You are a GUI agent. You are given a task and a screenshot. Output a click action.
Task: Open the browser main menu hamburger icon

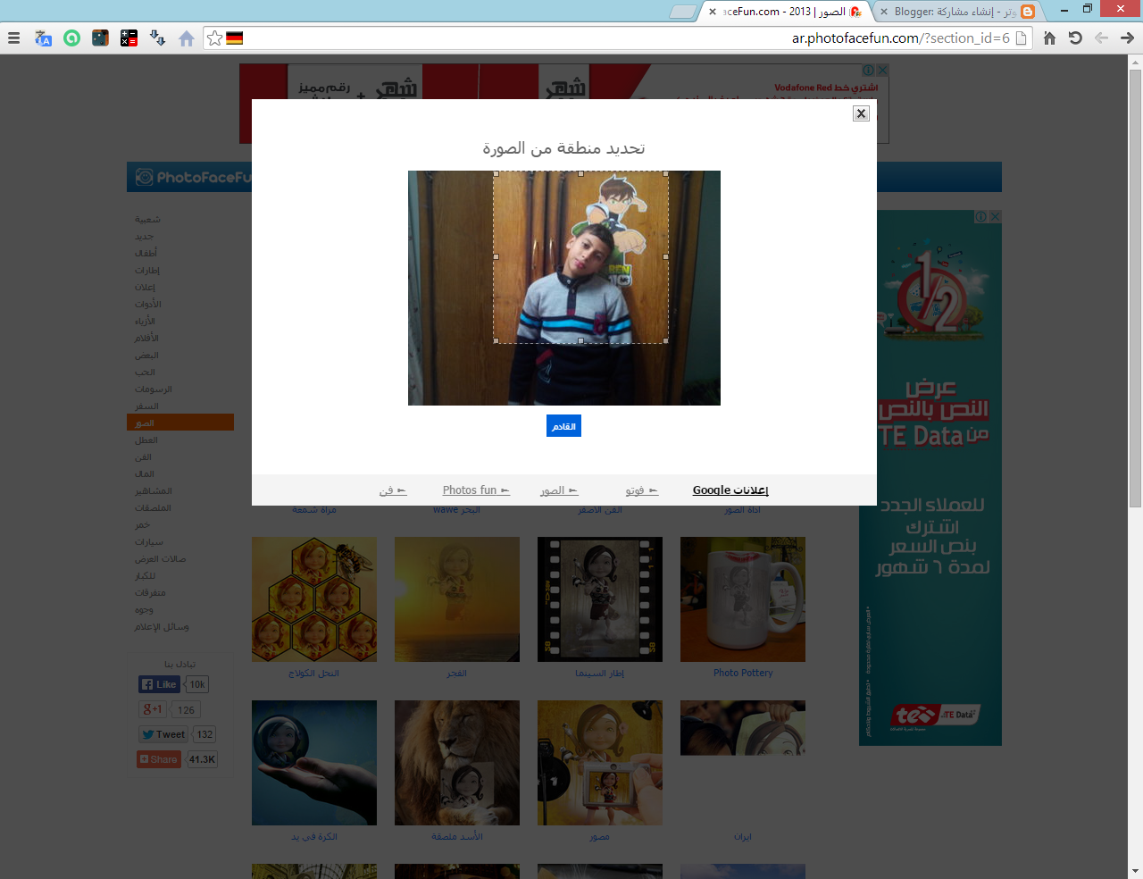click(13, 38)
